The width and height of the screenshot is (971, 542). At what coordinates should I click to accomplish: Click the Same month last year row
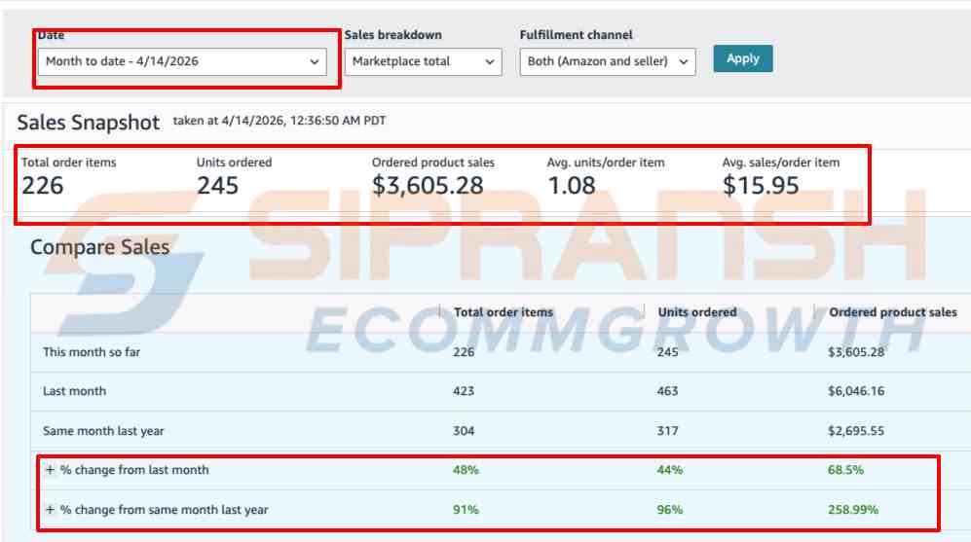pyautogui.click(x=103, y=431)
